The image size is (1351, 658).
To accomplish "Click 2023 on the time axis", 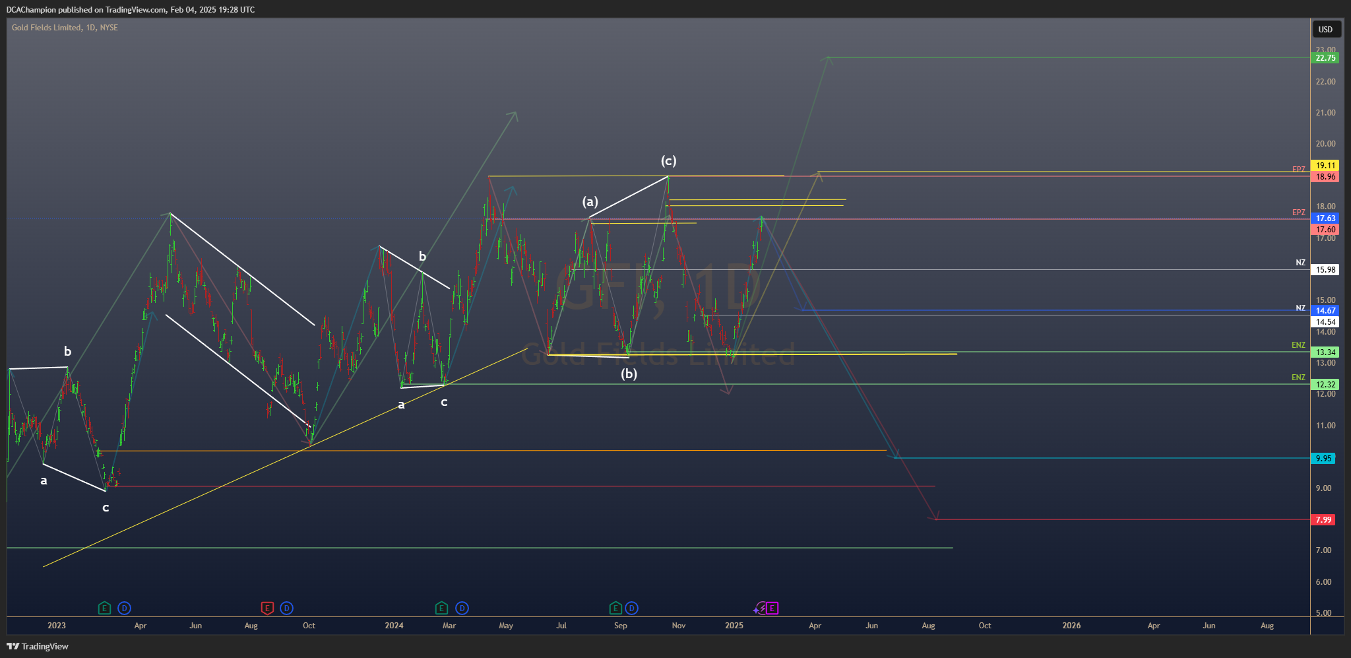I will click(57, 626).
